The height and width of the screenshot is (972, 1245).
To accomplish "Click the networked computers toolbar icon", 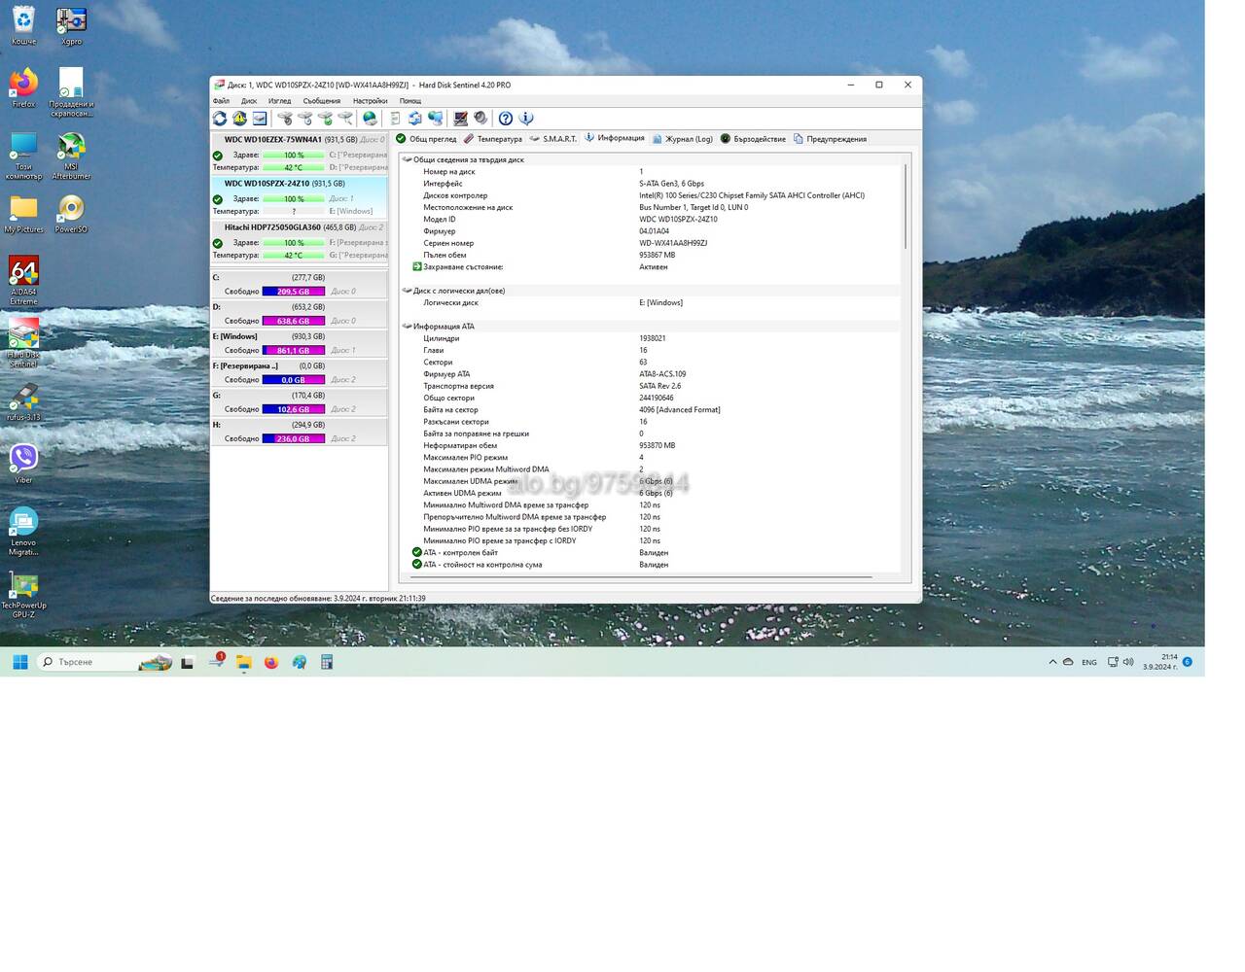I will (435, 119).
